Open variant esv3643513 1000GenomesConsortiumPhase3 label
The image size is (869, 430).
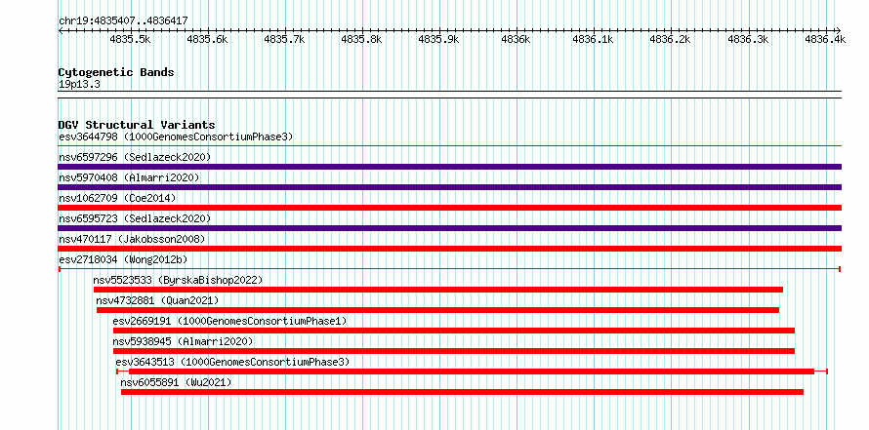pyautogui.click(x=232, y=362)
